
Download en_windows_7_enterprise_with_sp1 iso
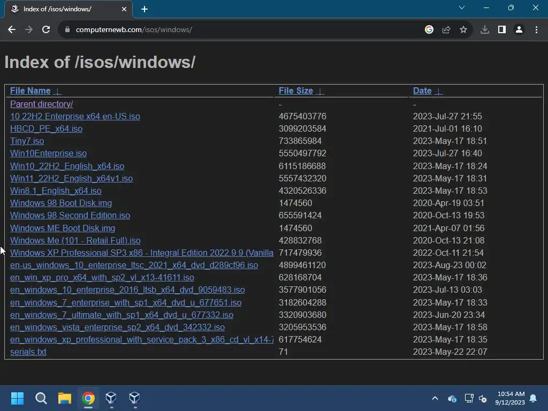(x=126, y=303)
